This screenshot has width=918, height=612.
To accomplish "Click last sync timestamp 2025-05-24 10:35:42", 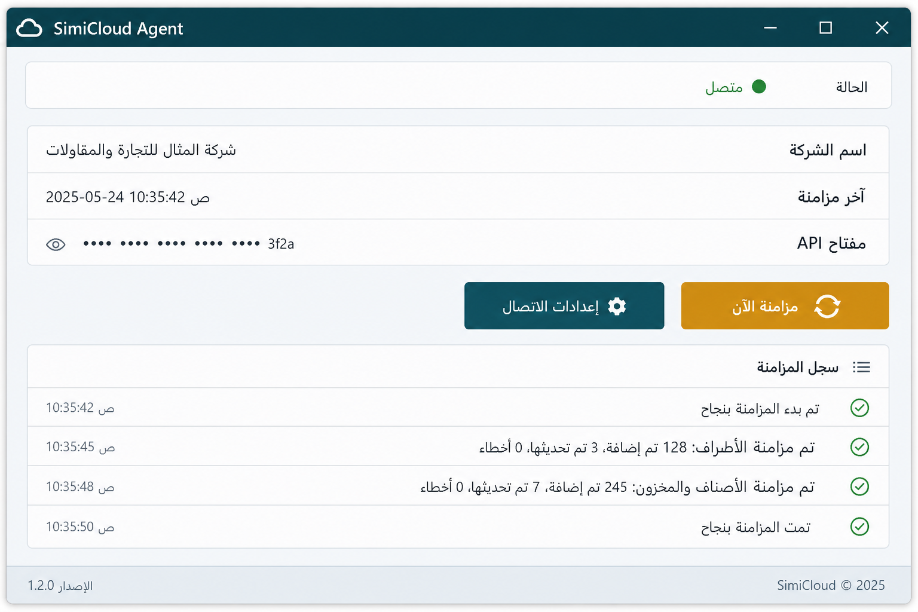I will pyautogui.click(x=128, y=197).
